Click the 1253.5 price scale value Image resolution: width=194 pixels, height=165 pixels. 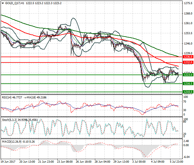(x=188, y=33)
